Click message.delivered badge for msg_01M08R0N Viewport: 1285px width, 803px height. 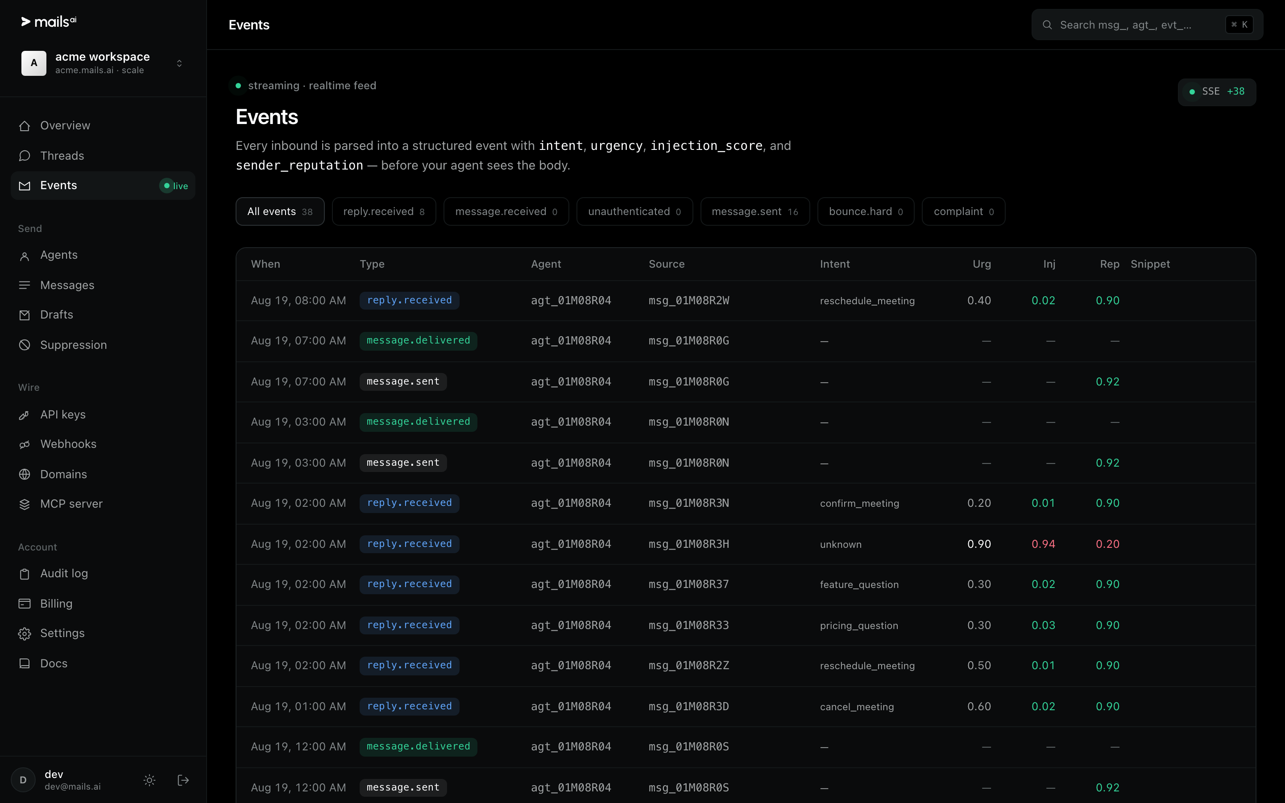[419, 422]
